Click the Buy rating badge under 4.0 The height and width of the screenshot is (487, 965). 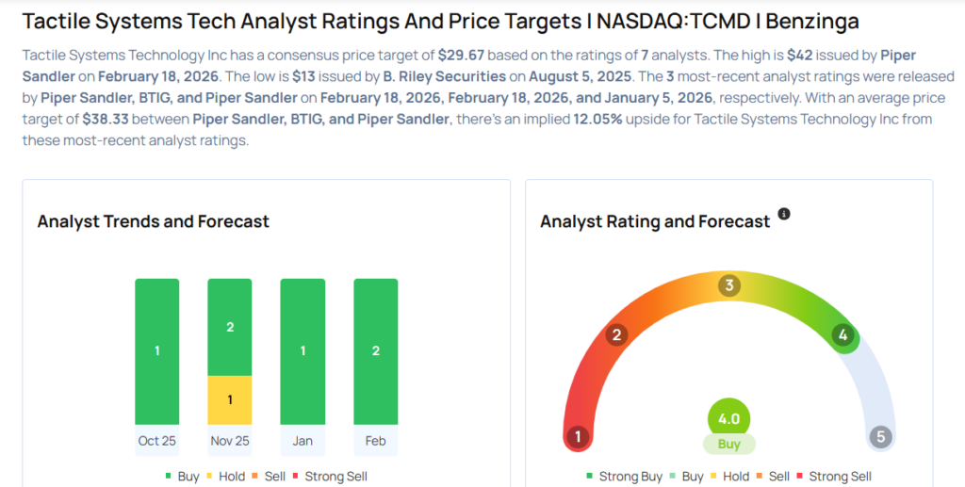(728, 444)
